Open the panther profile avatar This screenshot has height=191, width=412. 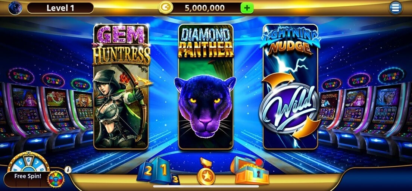pyautogui.click(x=15, y=8)
